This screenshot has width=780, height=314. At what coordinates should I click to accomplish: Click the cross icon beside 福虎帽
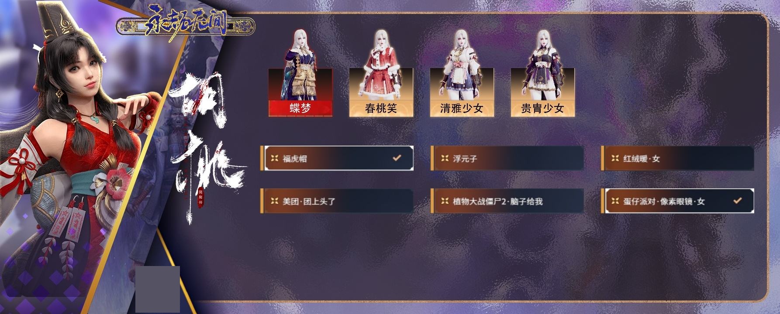click(x=274, y=158)
